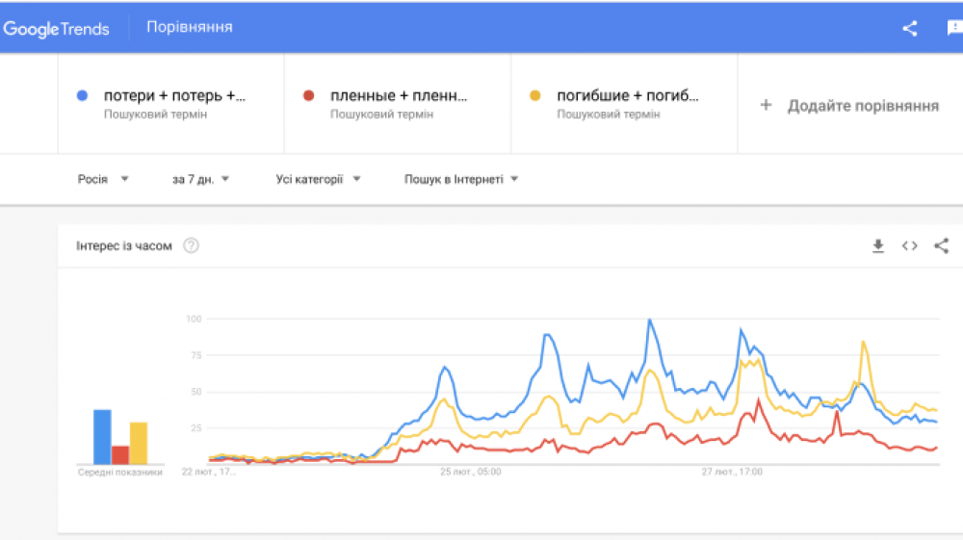This screenshot has height=540, width=963.
Task: Open the feedback icon at header right edge
Action: coord(954,28)
